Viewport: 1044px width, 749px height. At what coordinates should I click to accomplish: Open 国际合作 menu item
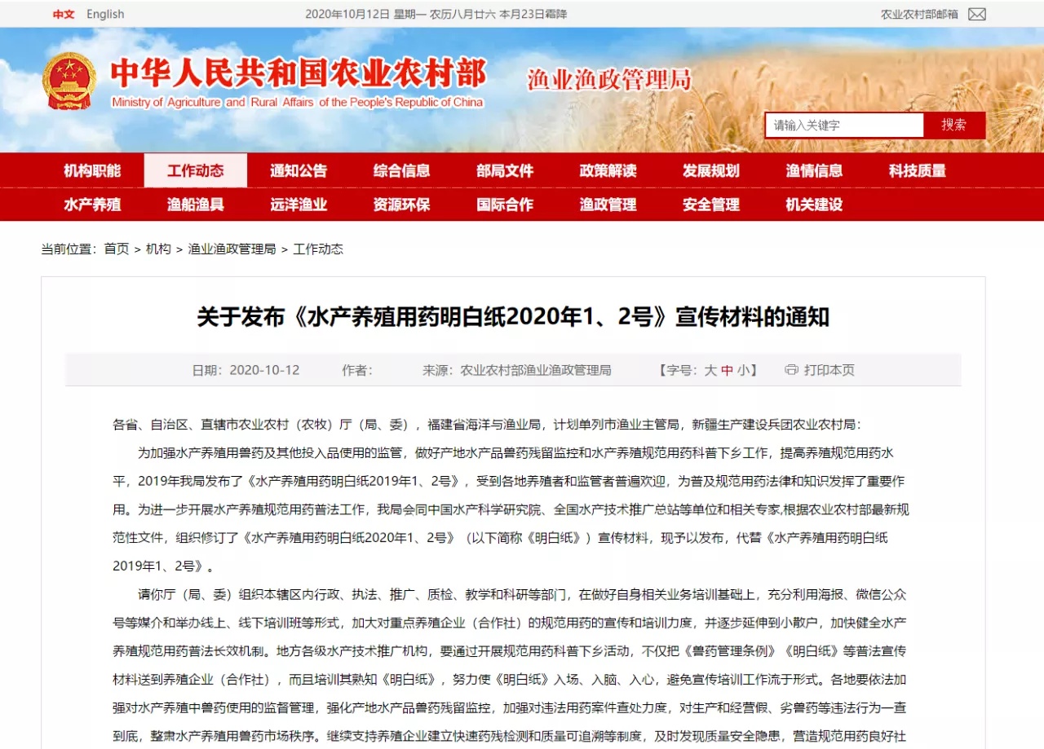coord(505,205)
